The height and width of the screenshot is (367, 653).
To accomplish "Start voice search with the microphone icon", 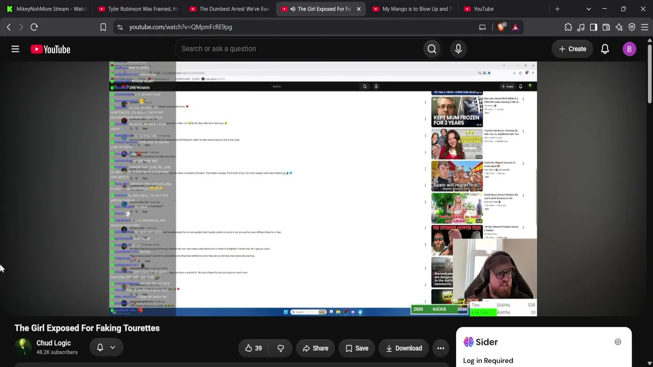I will (458, 49).
